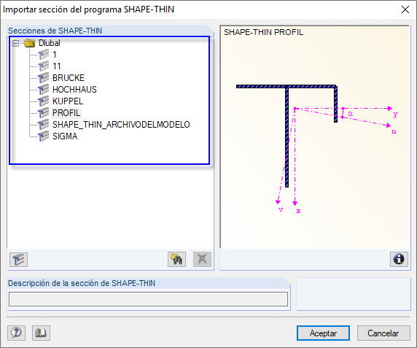Select the KUPPEL section
Screen dimensions: 417x348
click(x=68, y=101)
